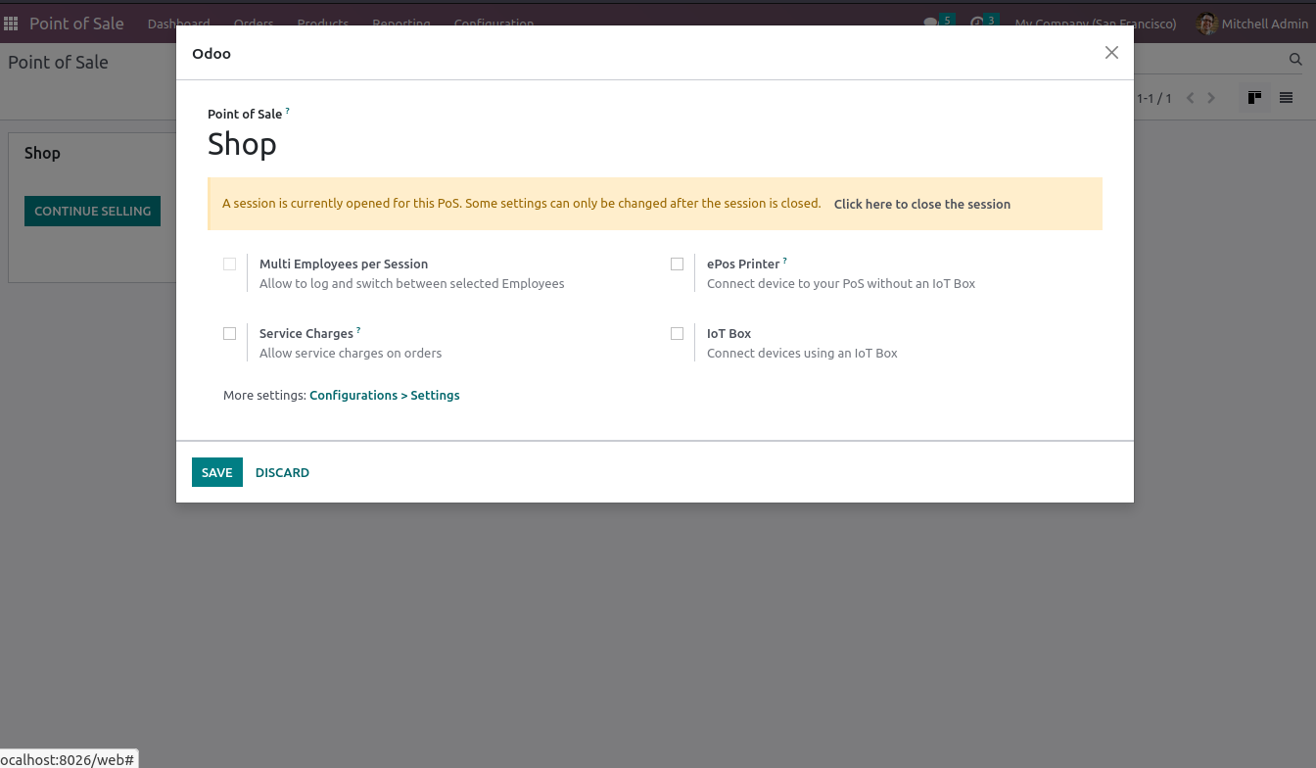Open the Reporting menu
The height and width of the screenshot is (768, 1316).
(x=401, y=23)
